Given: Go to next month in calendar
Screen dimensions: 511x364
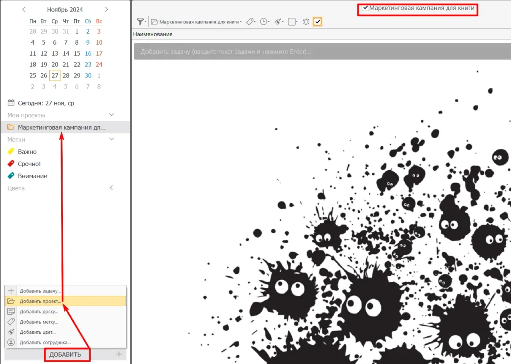Looking at the screenshot, I should pyautogui.click(x=106, y=9).
